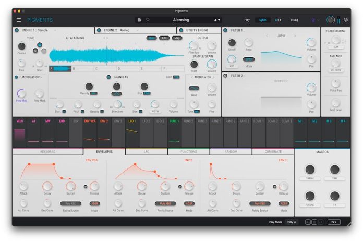Viewport: 363px width, 242px height.
Task: Toggle the Granular section power button
Action: click(110, 77)
